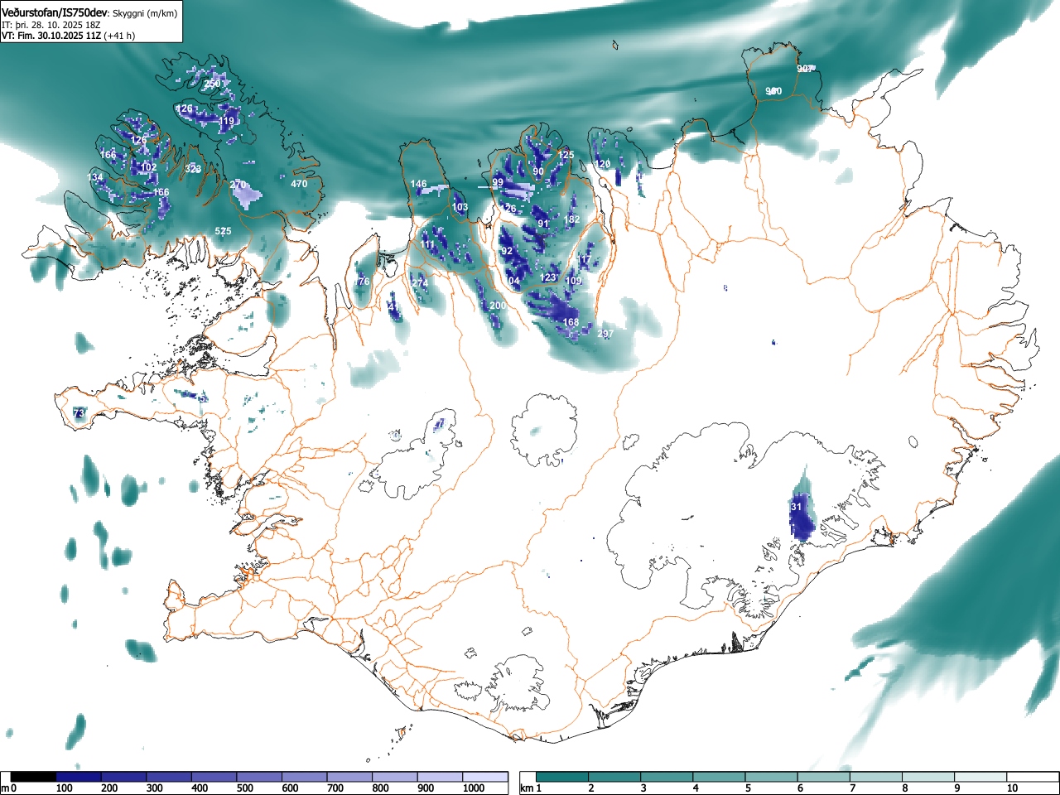Click the 'km 1' label on the kilometre legend
This screenshot has height=795, width=1060.
coord(530,788)
